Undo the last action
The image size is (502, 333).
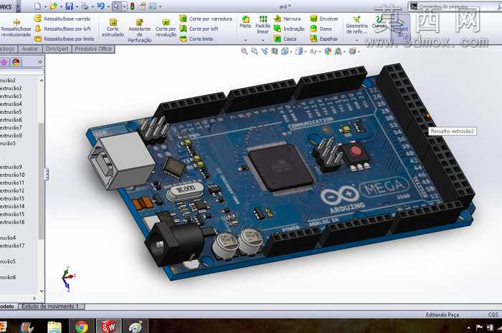point(100,6)
